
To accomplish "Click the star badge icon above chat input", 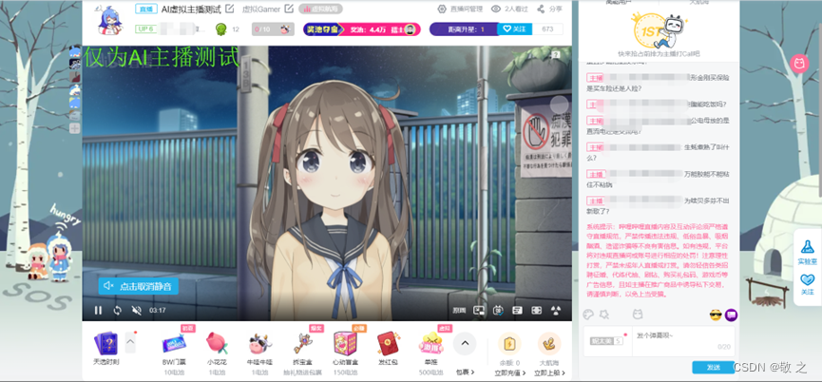I will 604,314.
